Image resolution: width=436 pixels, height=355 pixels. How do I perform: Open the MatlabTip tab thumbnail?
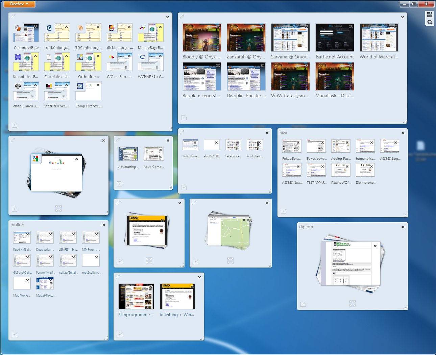(x=45, y=283)
